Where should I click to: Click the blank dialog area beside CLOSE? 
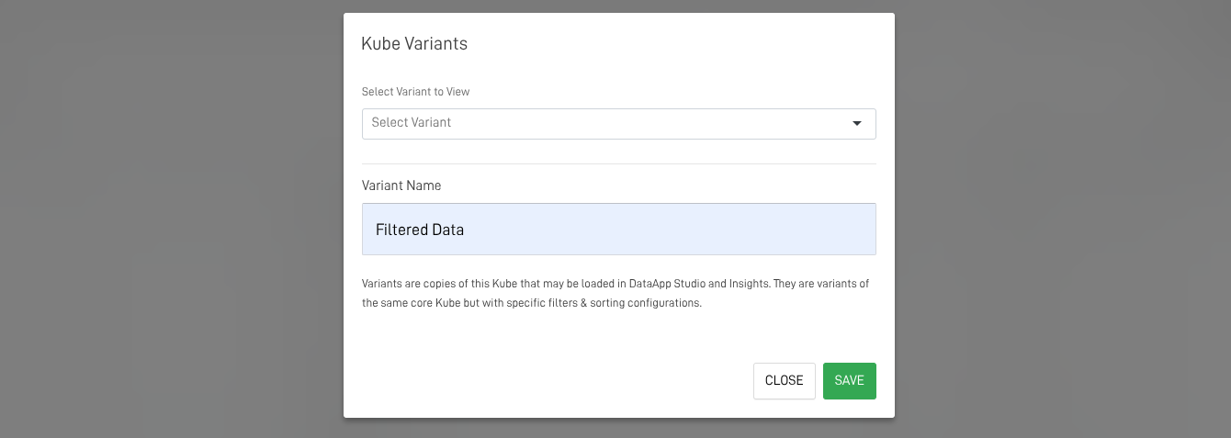click(551, 381)
